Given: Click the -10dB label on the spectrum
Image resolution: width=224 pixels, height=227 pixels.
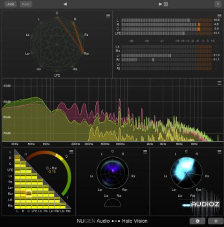Looking at the screenshot, I should pyautogui.click(x=7, y=86).
